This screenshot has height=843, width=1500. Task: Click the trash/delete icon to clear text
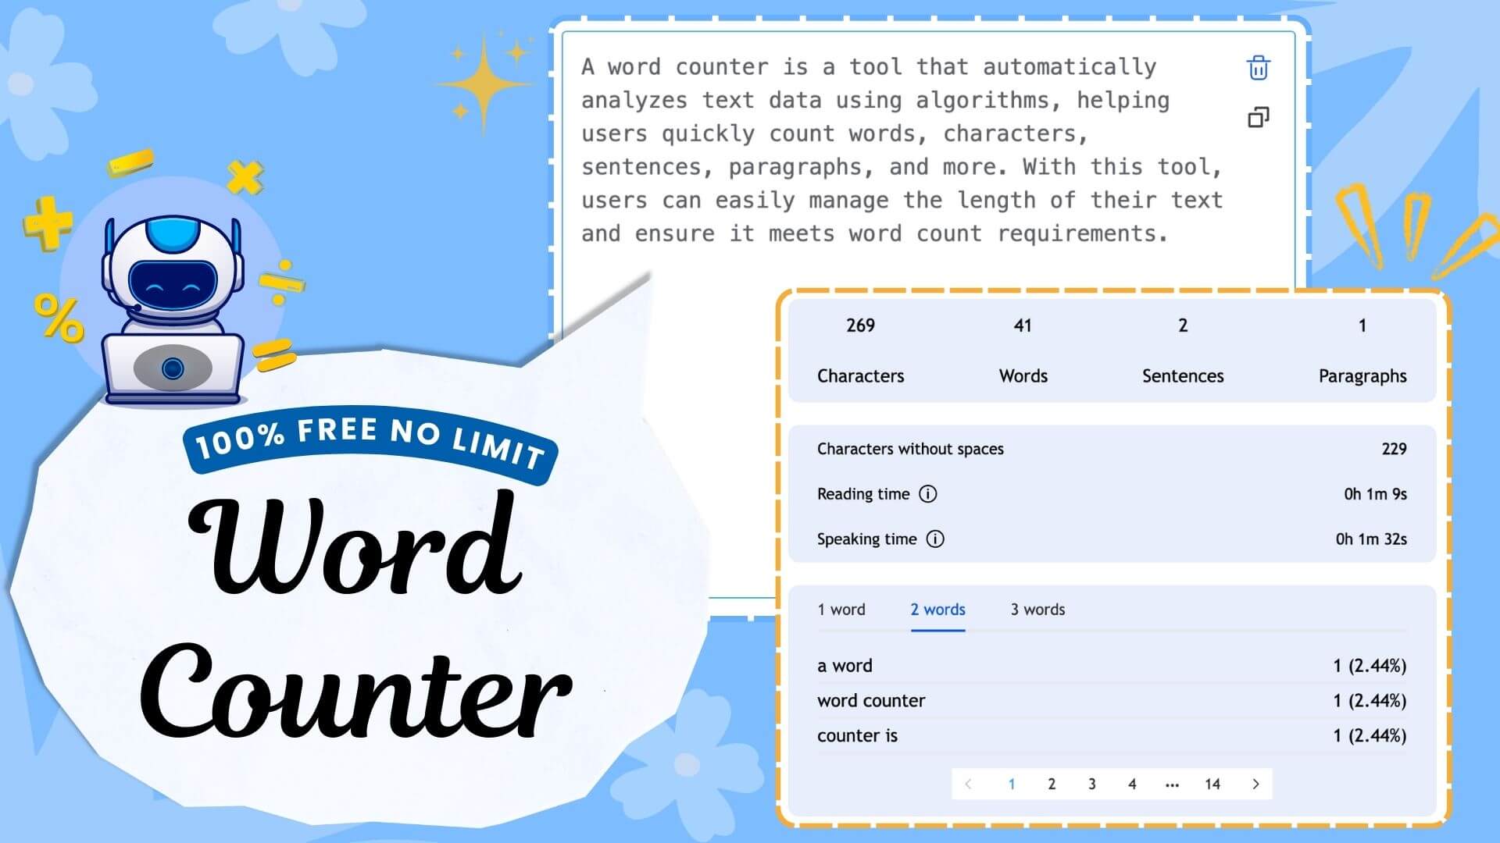coord(1259,67)
